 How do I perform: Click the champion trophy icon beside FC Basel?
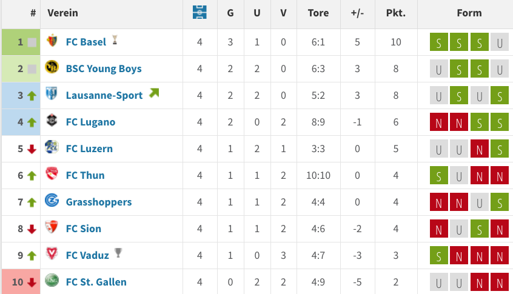pyautogui.click(x=115, y=39)
